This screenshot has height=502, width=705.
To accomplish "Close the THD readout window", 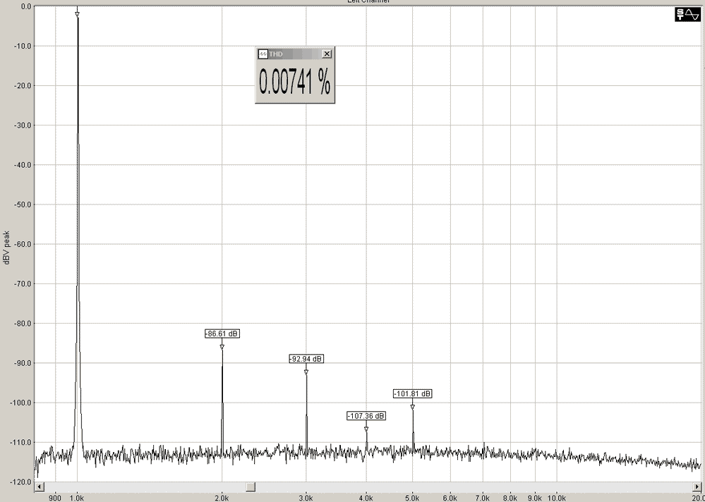I will point(327,54).
